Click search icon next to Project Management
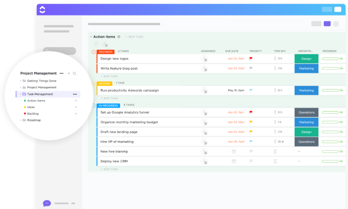The height and width of the screenshot is (209, 348). (74, 73)
